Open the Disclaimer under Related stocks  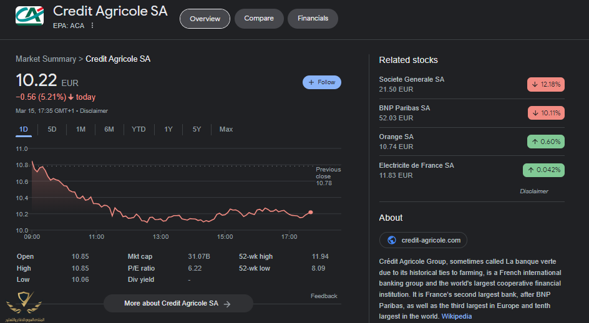click(x=534, y=191)
